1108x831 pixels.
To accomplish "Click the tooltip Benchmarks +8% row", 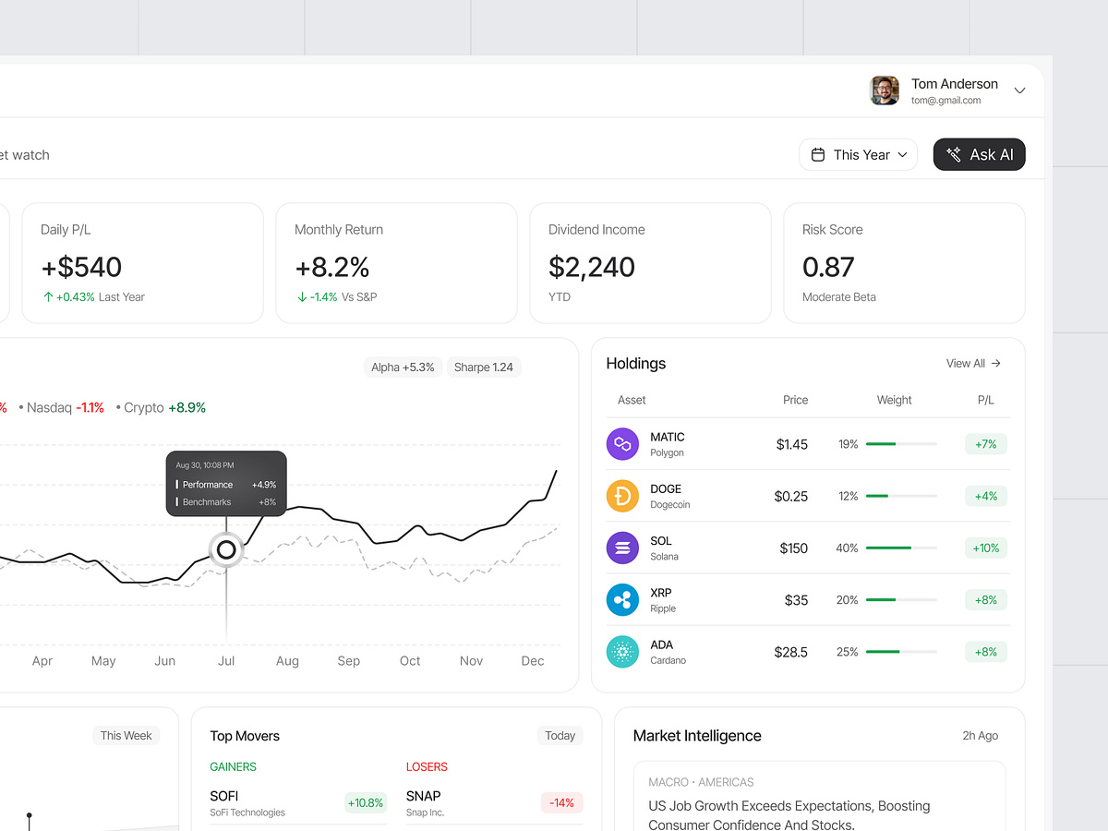I will tap(226, 502).
